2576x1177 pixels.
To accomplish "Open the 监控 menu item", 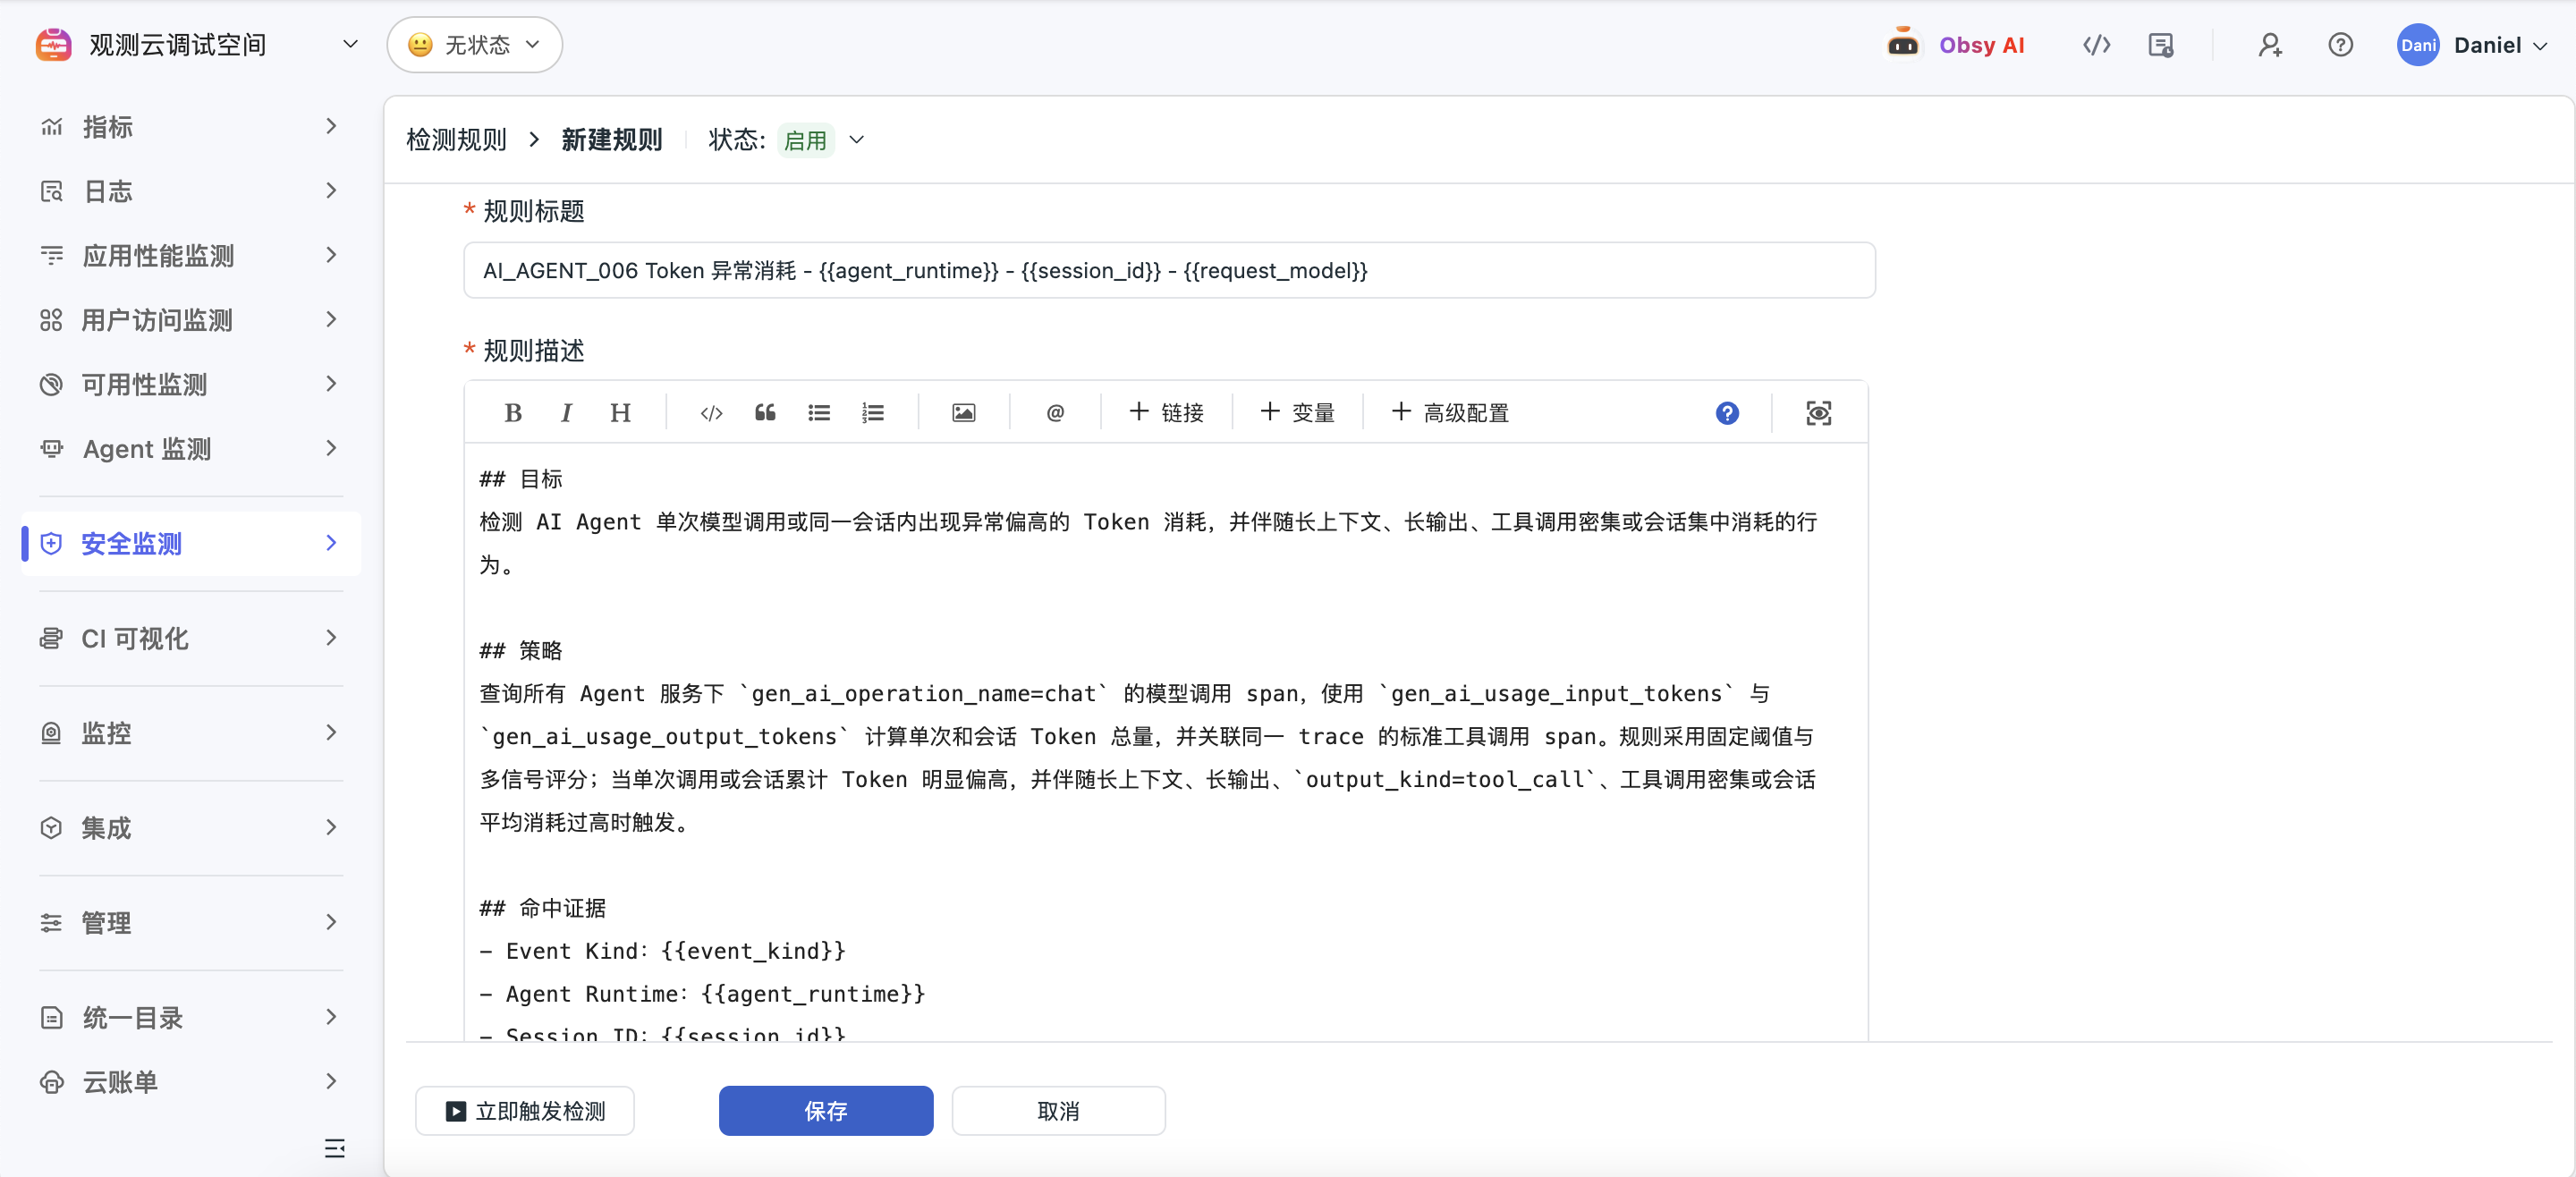I will click(x=191, y=733).
